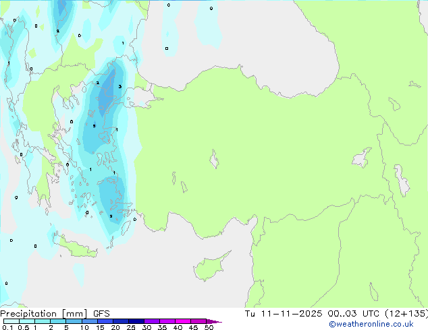Click the '15' legend scale label
The height and width of the screenshot is (330, 428).
(100, 327)
